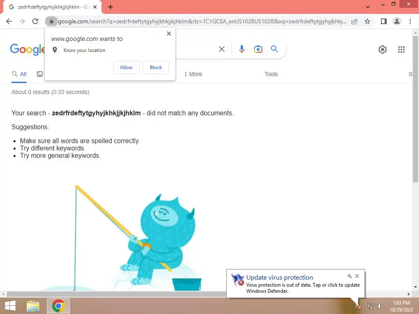Expand the tab search chevron
Viewport: 419px width, 314px height.
(368, 7)
